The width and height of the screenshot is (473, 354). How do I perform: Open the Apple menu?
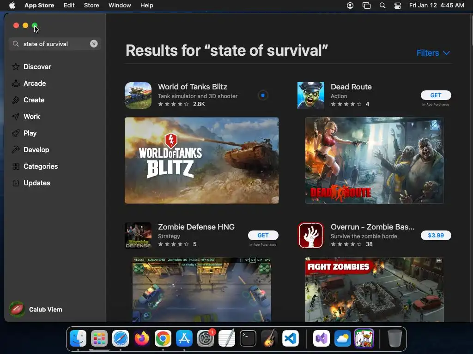click(12, 5)
